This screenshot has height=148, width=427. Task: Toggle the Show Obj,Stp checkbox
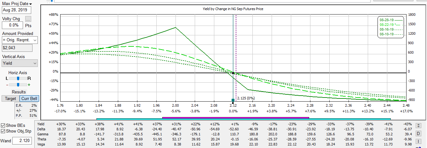pos(3,131)
